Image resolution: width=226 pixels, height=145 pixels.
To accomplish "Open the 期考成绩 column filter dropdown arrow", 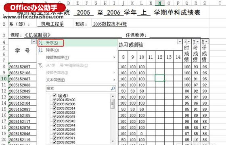I will (197, 42).
